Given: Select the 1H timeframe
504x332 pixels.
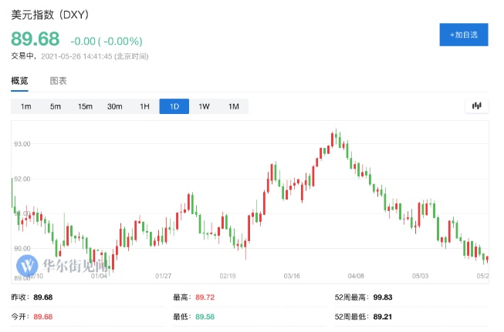Looking at the screenshot, I should point(144,106).
